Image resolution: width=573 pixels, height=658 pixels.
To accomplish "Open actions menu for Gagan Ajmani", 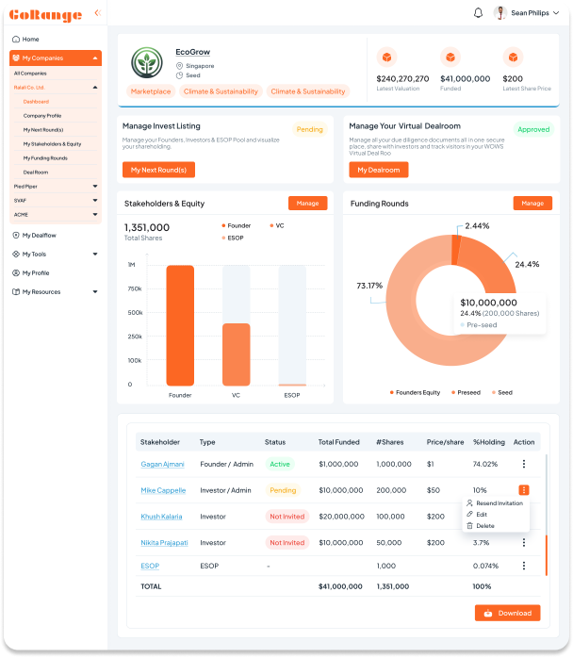I will pyautogui.click(x=524, y=464).
